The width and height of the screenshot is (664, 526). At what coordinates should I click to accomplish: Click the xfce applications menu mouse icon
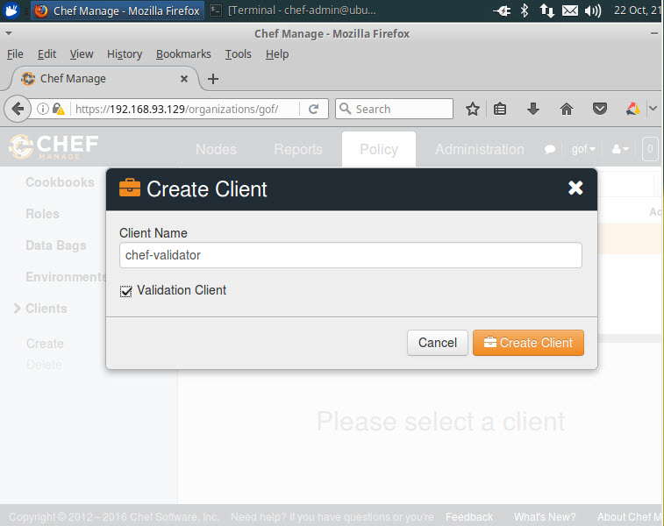[11, 11]
